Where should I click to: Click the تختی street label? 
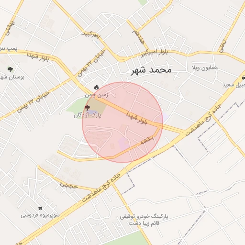click(x=223, y=46)
